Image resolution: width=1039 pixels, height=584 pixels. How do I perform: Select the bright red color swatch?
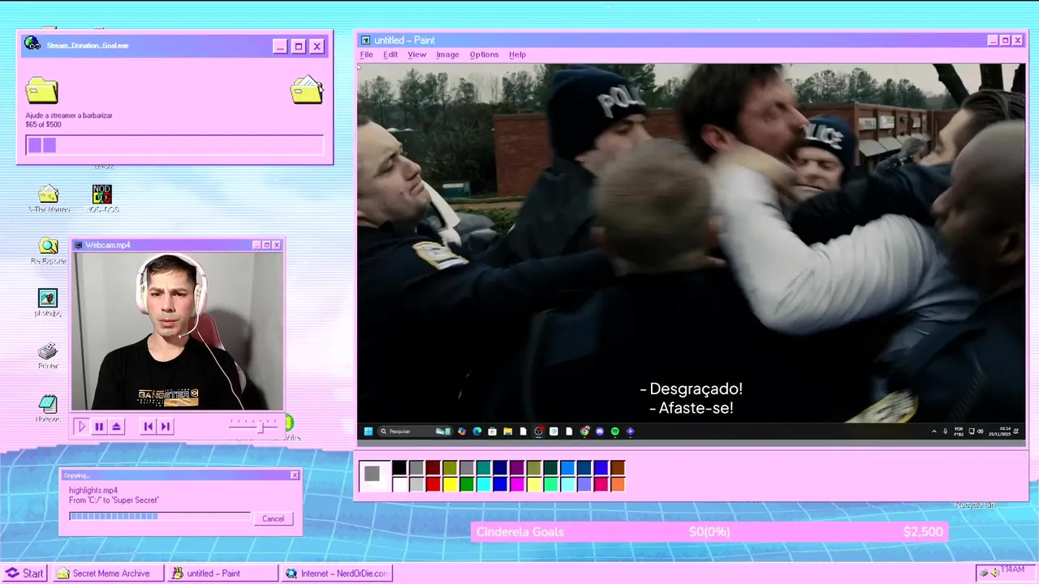(433, 484)
